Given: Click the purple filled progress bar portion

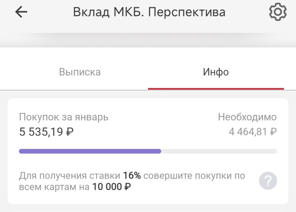Looking at the screenshot, I should [90, 151].
